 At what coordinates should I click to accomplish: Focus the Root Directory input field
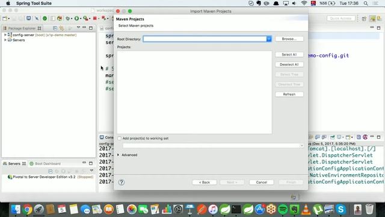(x=205, y=39)
